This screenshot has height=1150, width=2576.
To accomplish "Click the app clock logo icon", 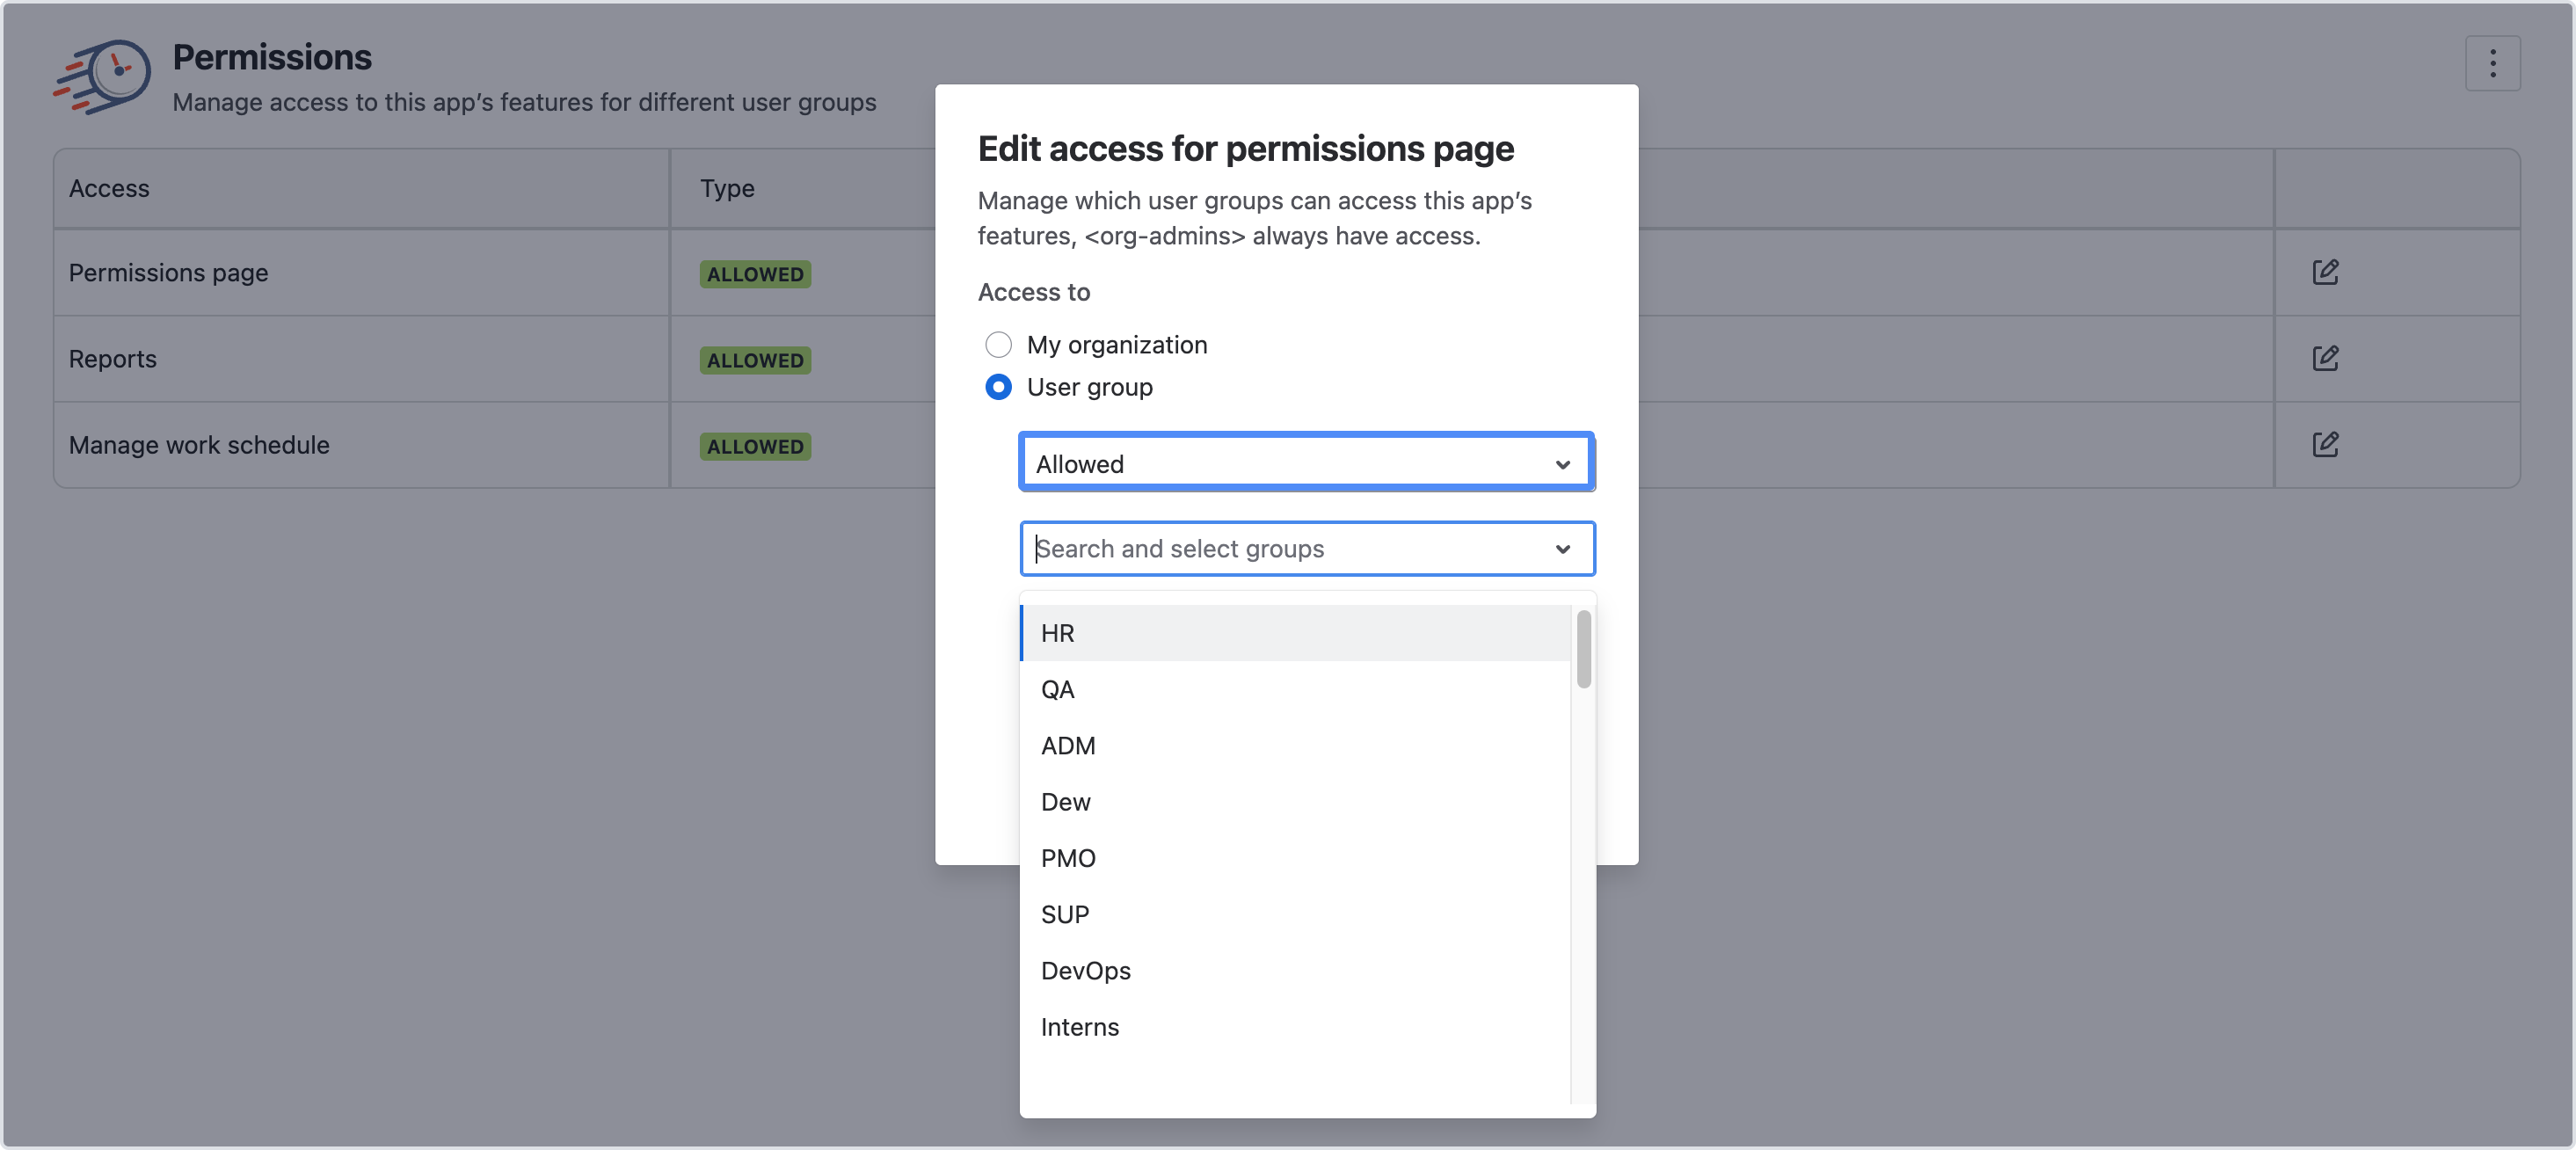I will 103,76.
